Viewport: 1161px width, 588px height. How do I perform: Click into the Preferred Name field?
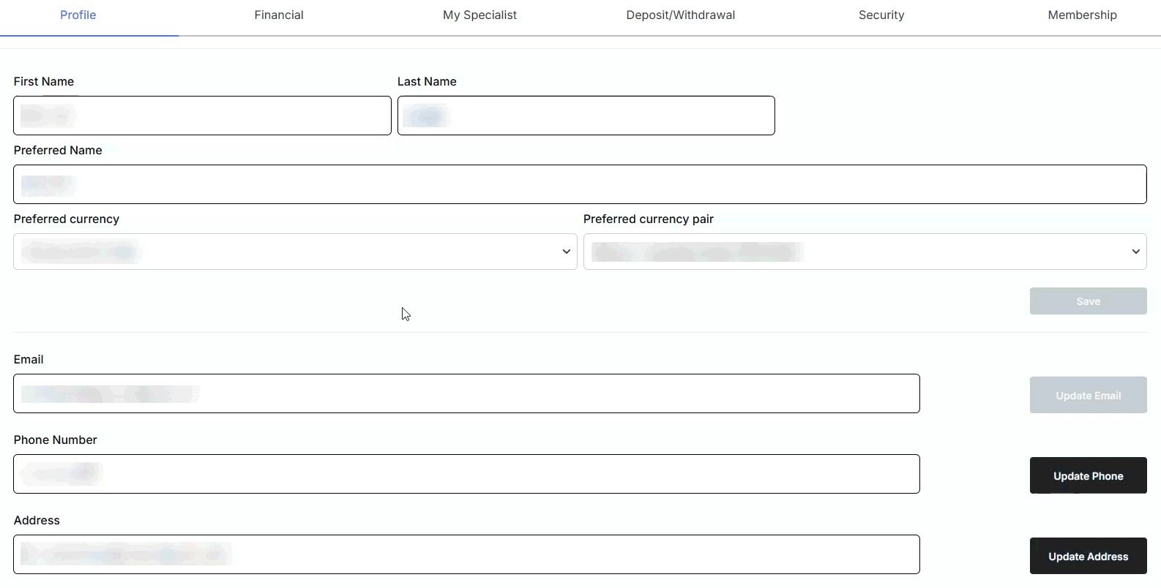(580, 184)
